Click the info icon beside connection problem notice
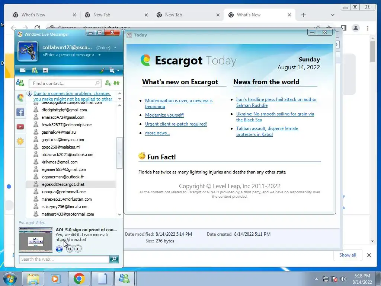Viewport: 381px width, 286px height. tap(29, 93)
